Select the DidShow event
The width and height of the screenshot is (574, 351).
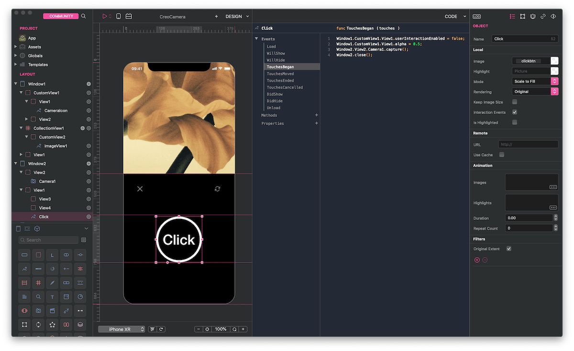click(x=275, y=94)
